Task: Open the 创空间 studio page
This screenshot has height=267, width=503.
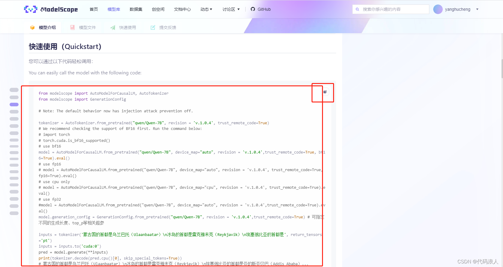Action: (x=158, y=9)
